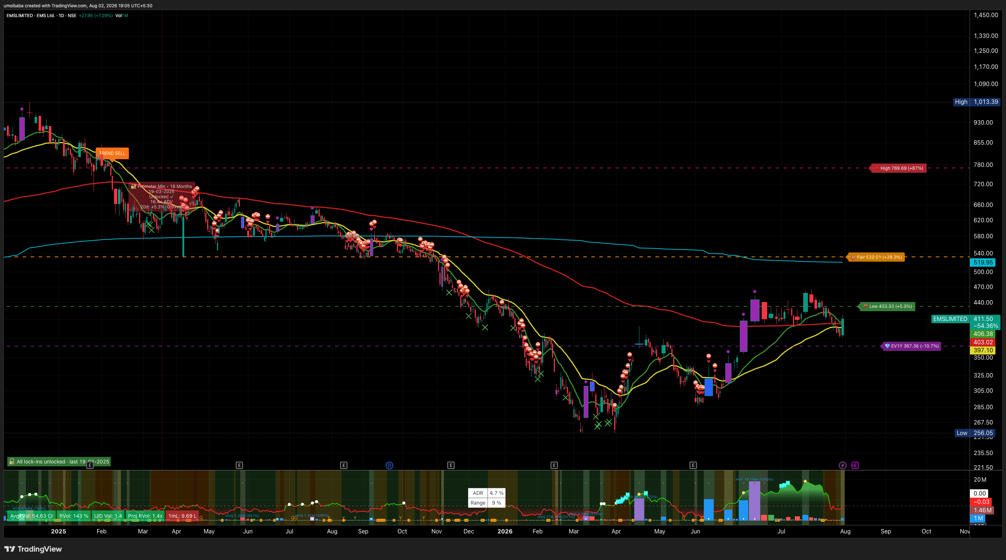Screen dimensions: 1006x560
Task: Click the earnings E marker just before Jun 2026
Action: (693, 465)
